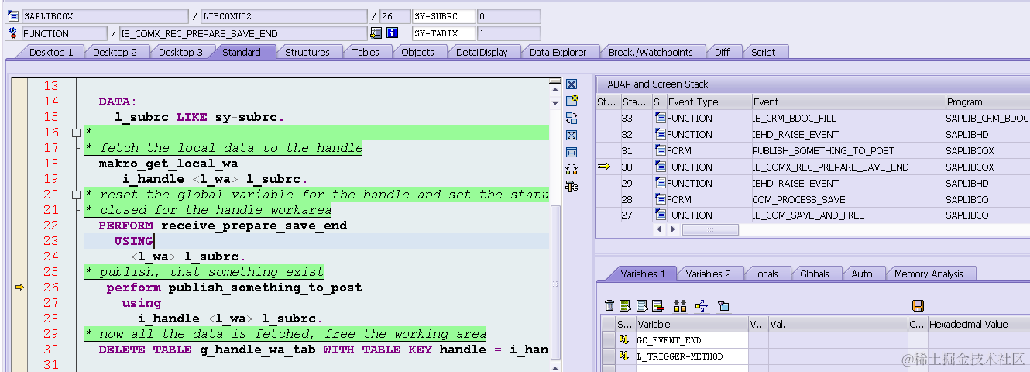Click the SY-SUBRC variable name field
Screen dimensions: 1030x372
443,16
